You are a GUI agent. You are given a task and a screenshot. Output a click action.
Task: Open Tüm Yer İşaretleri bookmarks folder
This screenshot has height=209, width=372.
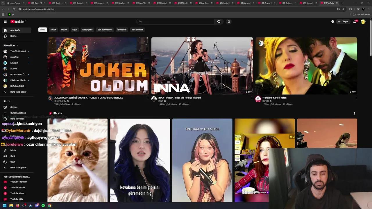(x=362, y=14)
